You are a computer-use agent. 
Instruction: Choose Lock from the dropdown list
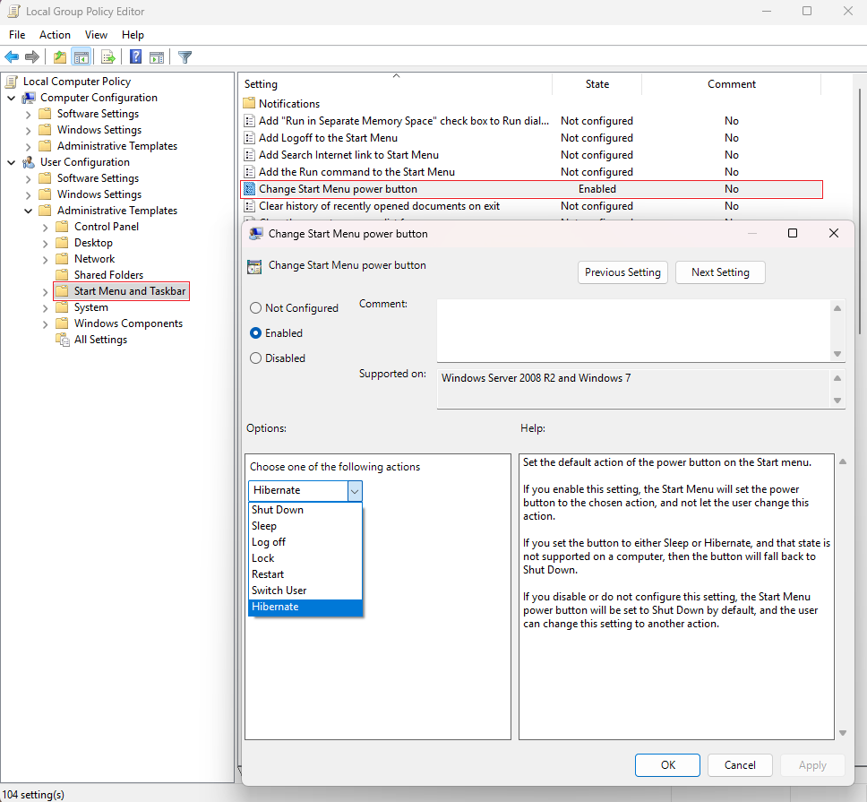coord(305,558)
